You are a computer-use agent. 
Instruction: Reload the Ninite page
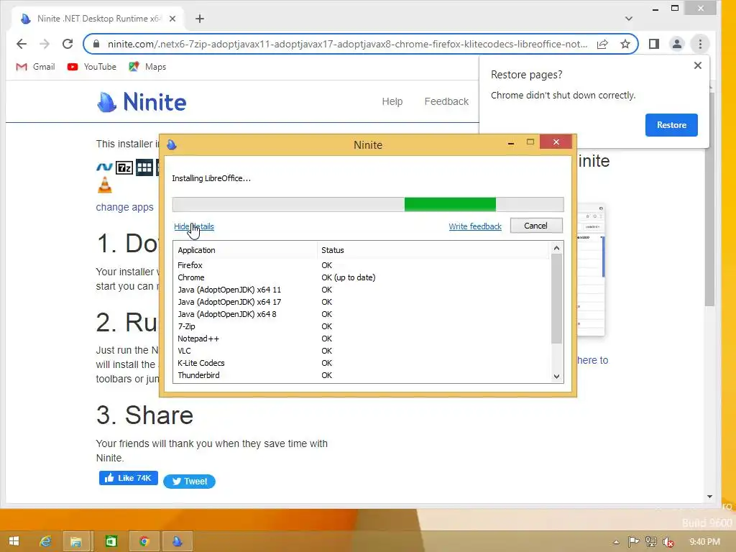pyautogui.click(x=68, y=44)
